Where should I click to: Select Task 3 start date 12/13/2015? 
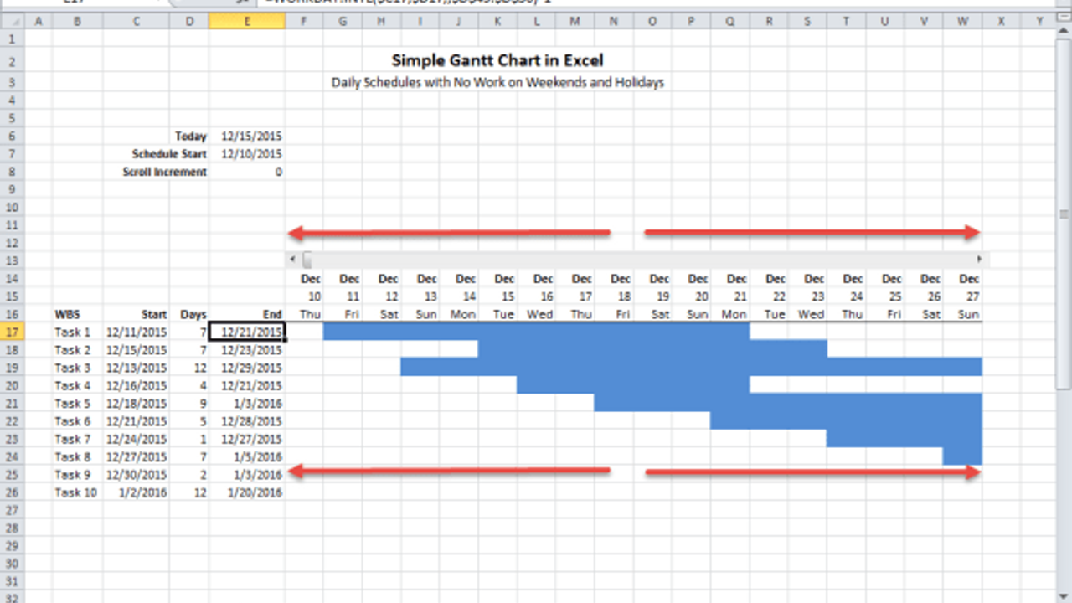click(x=136, y=368)
